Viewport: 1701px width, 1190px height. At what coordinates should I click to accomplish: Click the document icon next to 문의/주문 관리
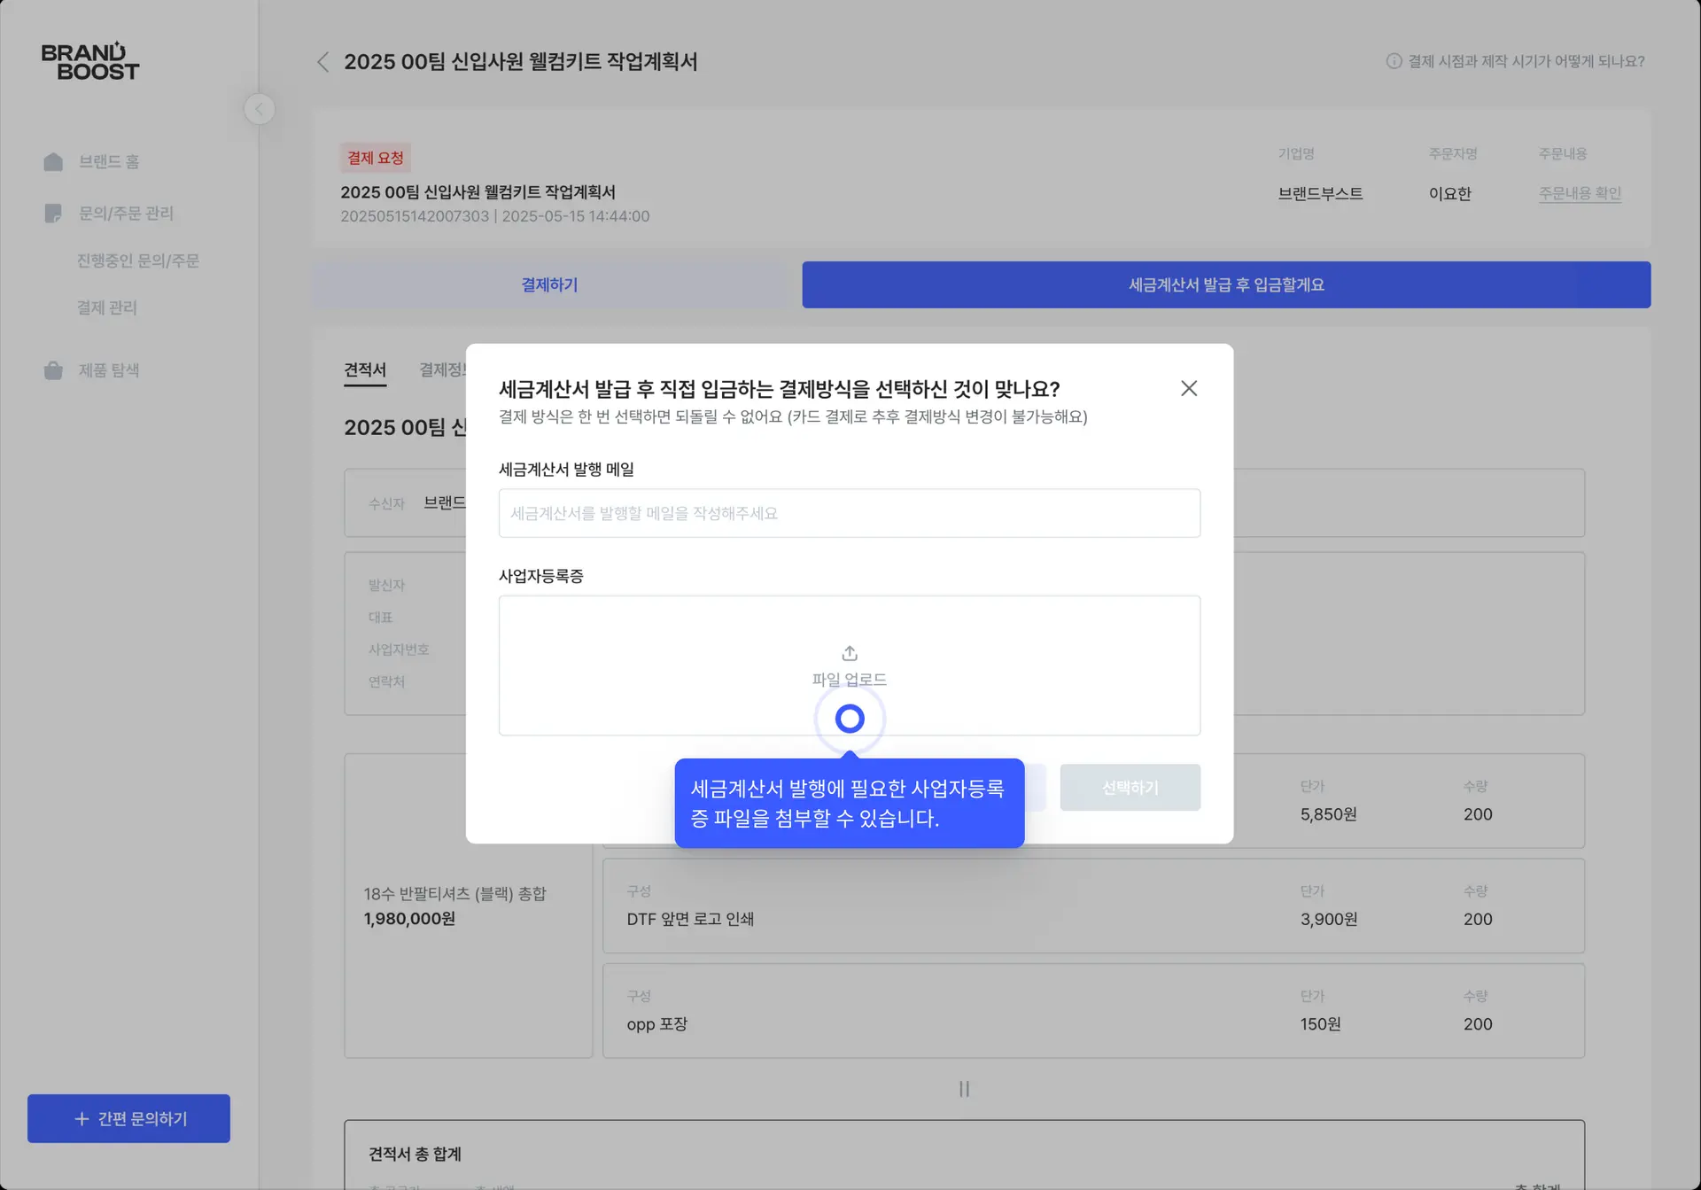pyautogui.click(x=52, y=213)
